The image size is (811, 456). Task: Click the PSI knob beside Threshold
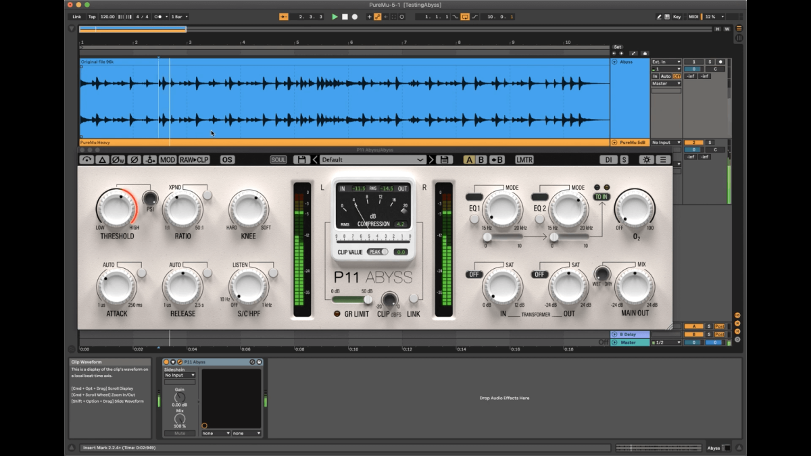150,199
